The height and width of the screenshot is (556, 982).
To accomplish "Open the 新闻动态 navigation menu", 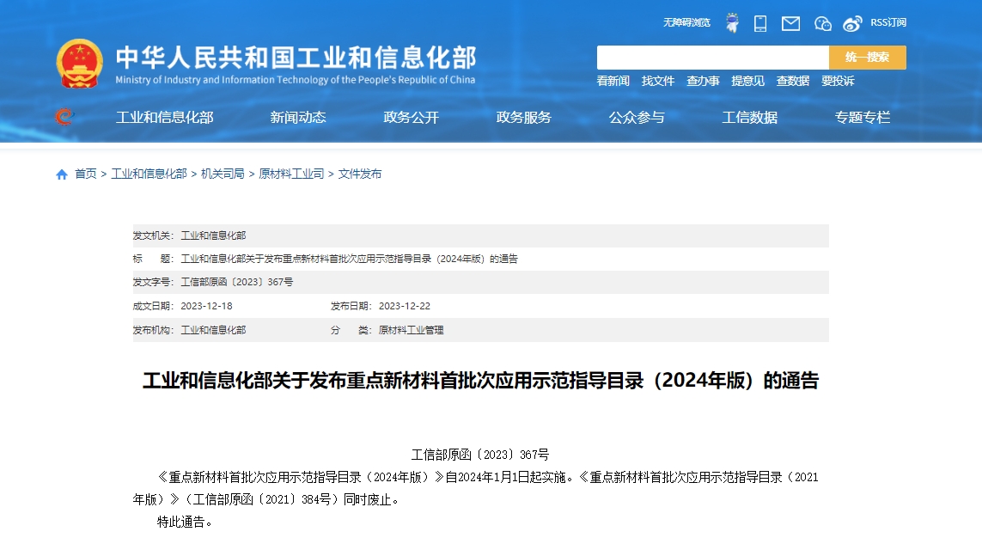I will point(298,118).
